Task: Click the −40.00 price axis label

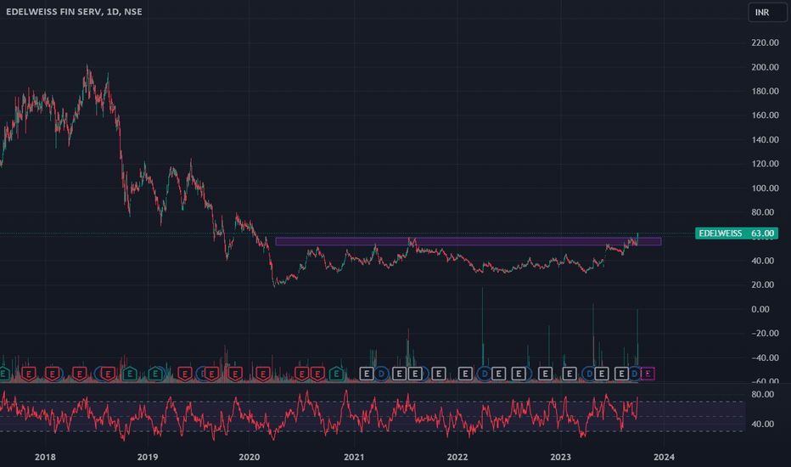Action: [765, 357]
